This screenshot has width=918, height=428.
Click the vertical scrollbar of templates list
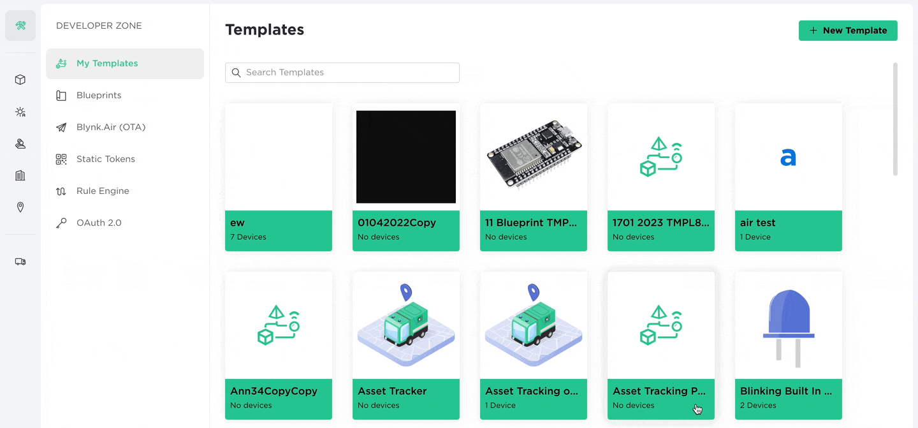[895, 119]
